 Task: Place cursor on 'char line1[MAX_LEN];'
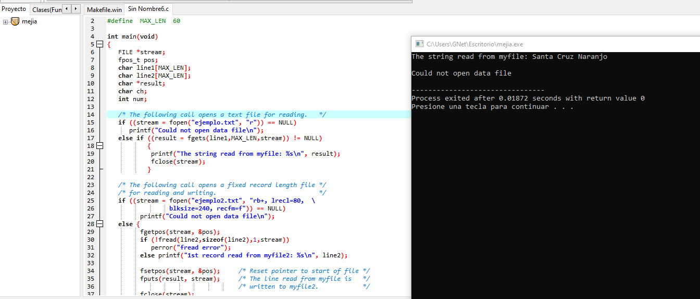pyautogui.click(x=155, y=68)
